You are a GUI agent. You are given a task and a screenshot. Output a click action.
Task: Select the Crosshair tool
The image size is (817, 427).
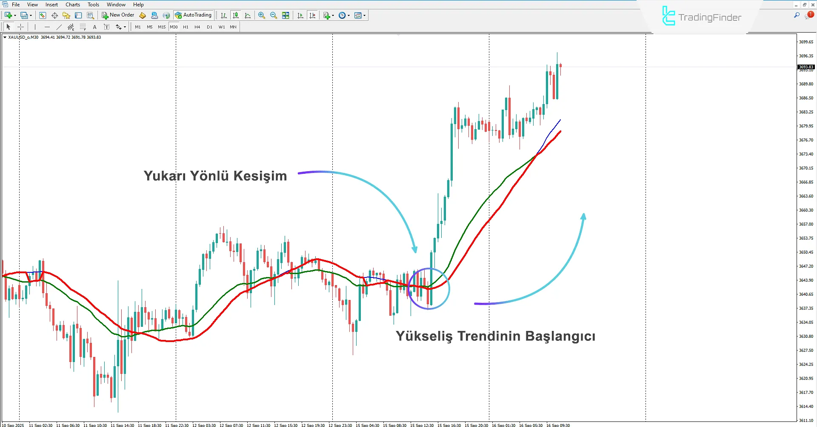20,27
